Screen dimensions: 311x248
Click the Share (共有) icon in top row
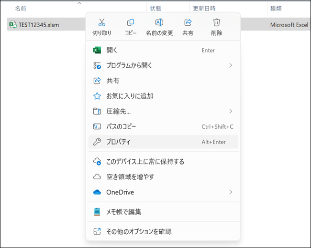(188, 22)
